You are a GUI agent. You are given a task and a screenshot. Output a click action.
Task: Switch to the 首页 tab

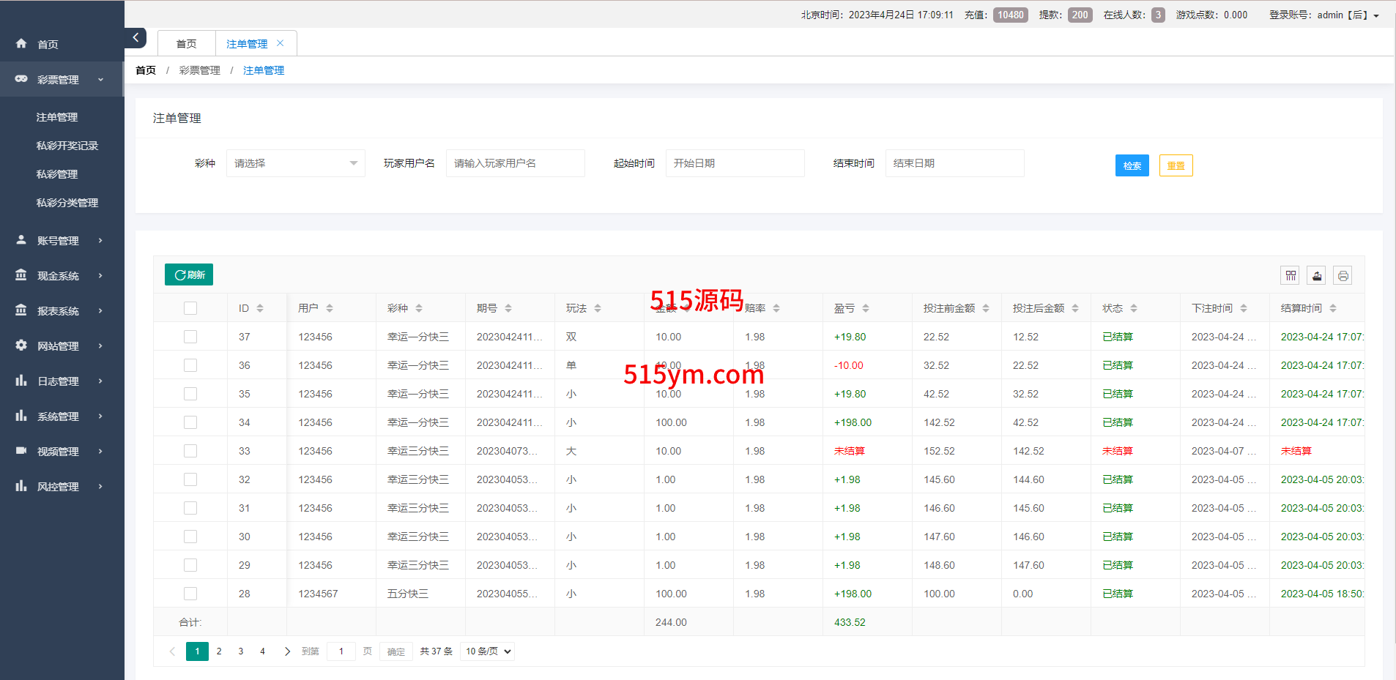tap(186, 44)
